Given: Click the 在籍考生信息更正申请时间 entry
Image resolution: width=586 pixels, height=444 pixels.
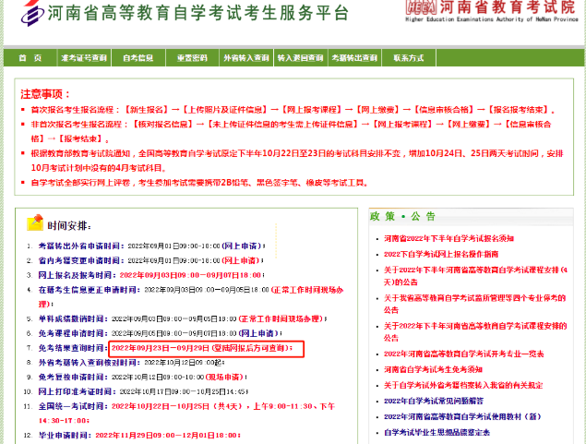Looking at the screenshot, I should pos(191,296).
